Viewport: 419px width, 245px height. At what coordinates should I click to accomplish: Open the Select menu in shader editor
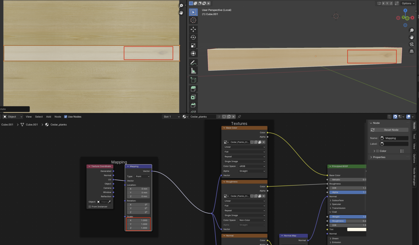39,116
